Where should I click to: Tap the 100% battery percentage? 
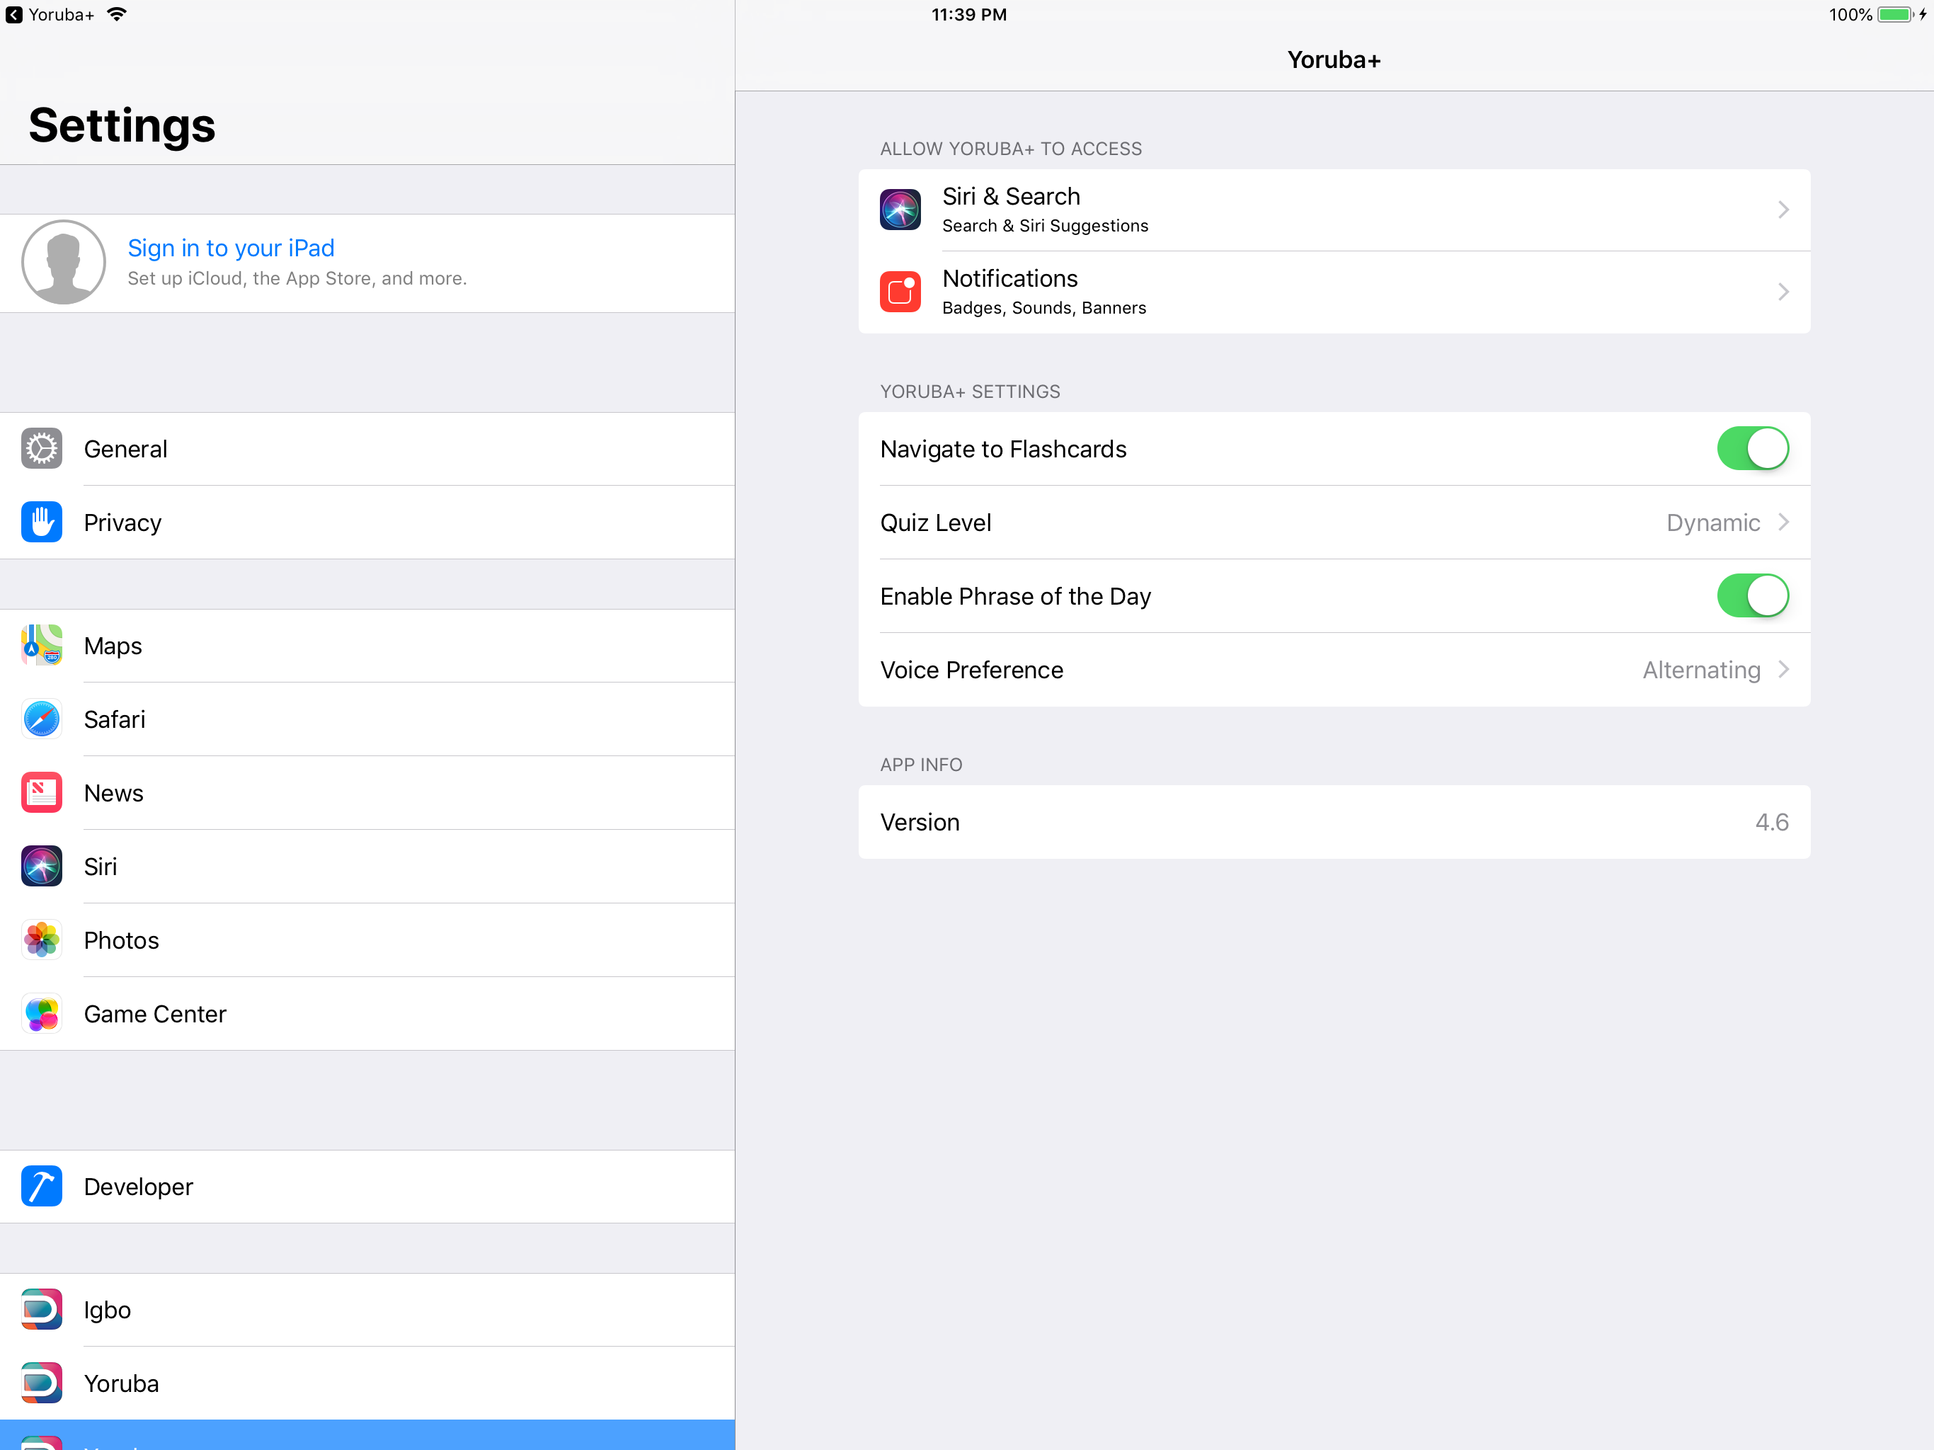click(1850, 15)
